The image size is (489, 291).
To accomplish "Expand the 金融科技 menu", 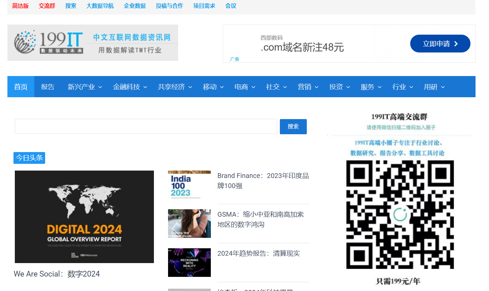I will click(x=130, y=87).
